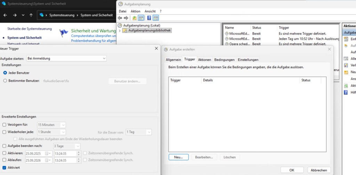This screenshot has width=356, height=175.
Task: Open the 1 Stunde repeat dropdown
Action: coord(51,132)
